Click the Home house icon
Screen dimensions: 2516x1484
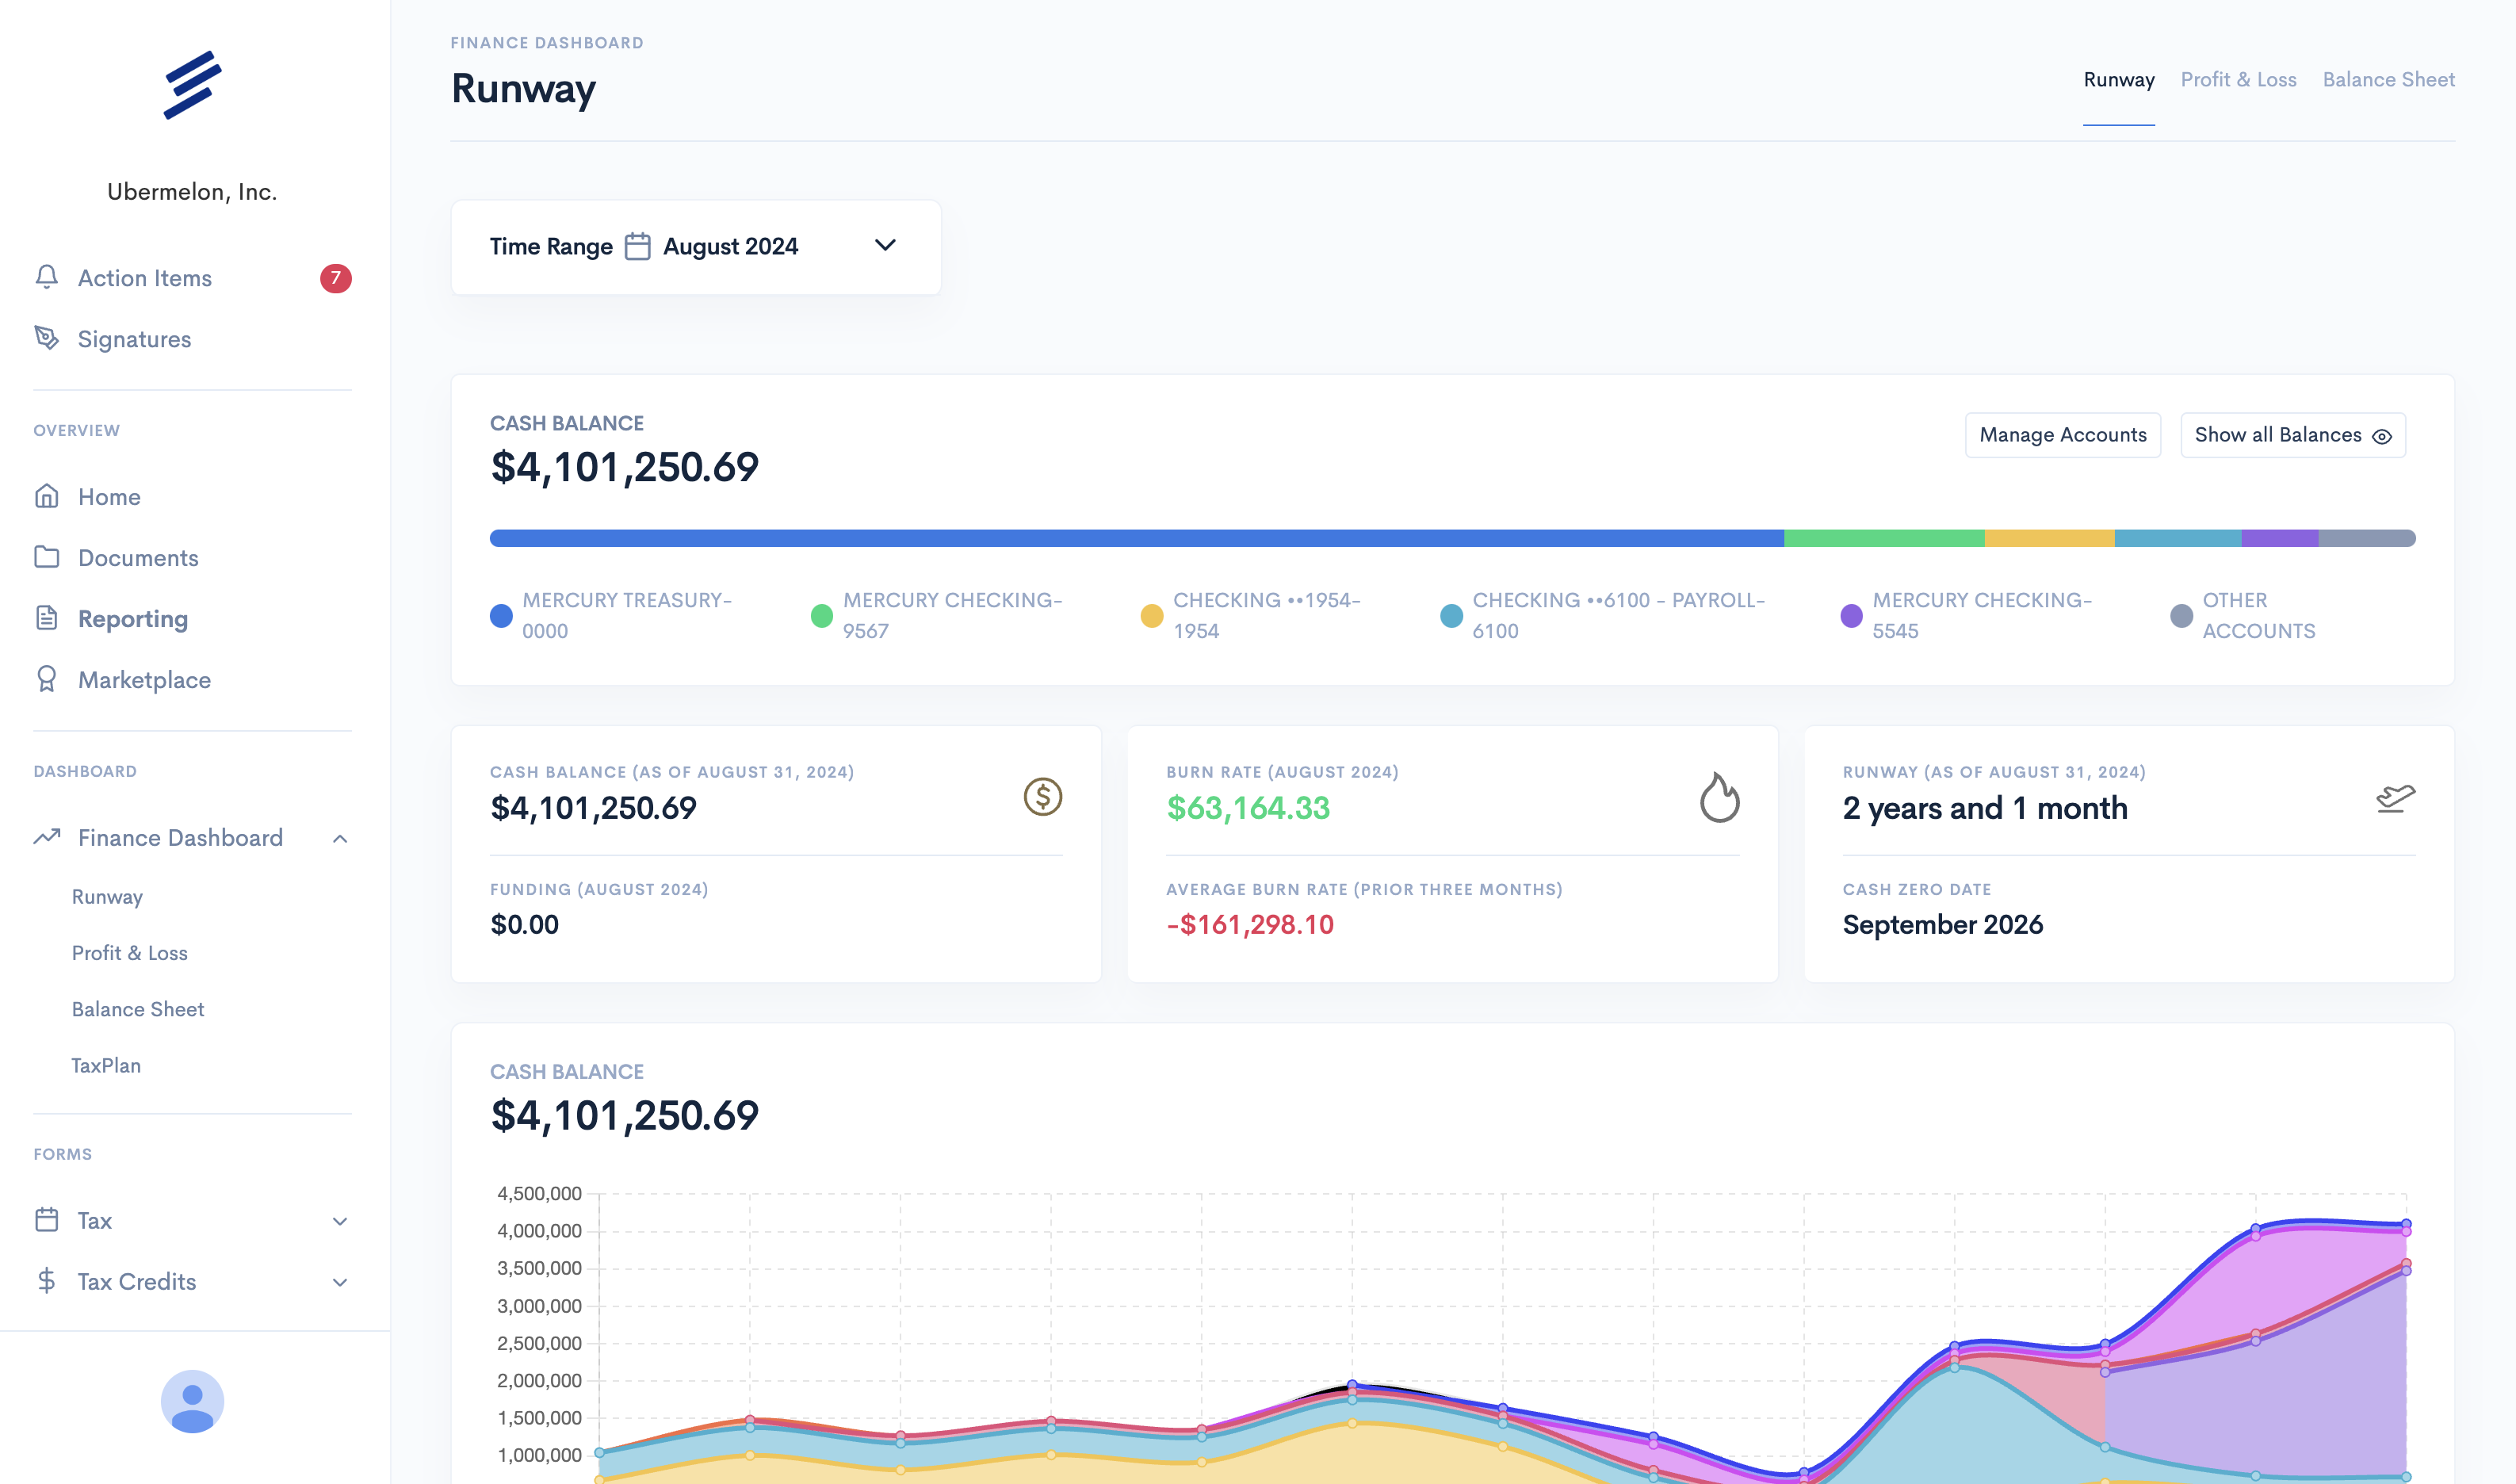[x=46, y=496]
